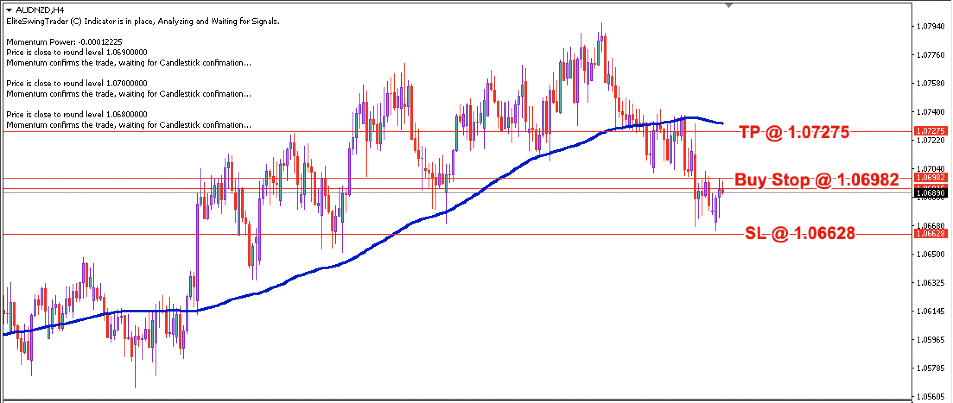Click round level 1.06900000 message line
The width and height of the screenshot is (953, 403).
click(76, 52)
